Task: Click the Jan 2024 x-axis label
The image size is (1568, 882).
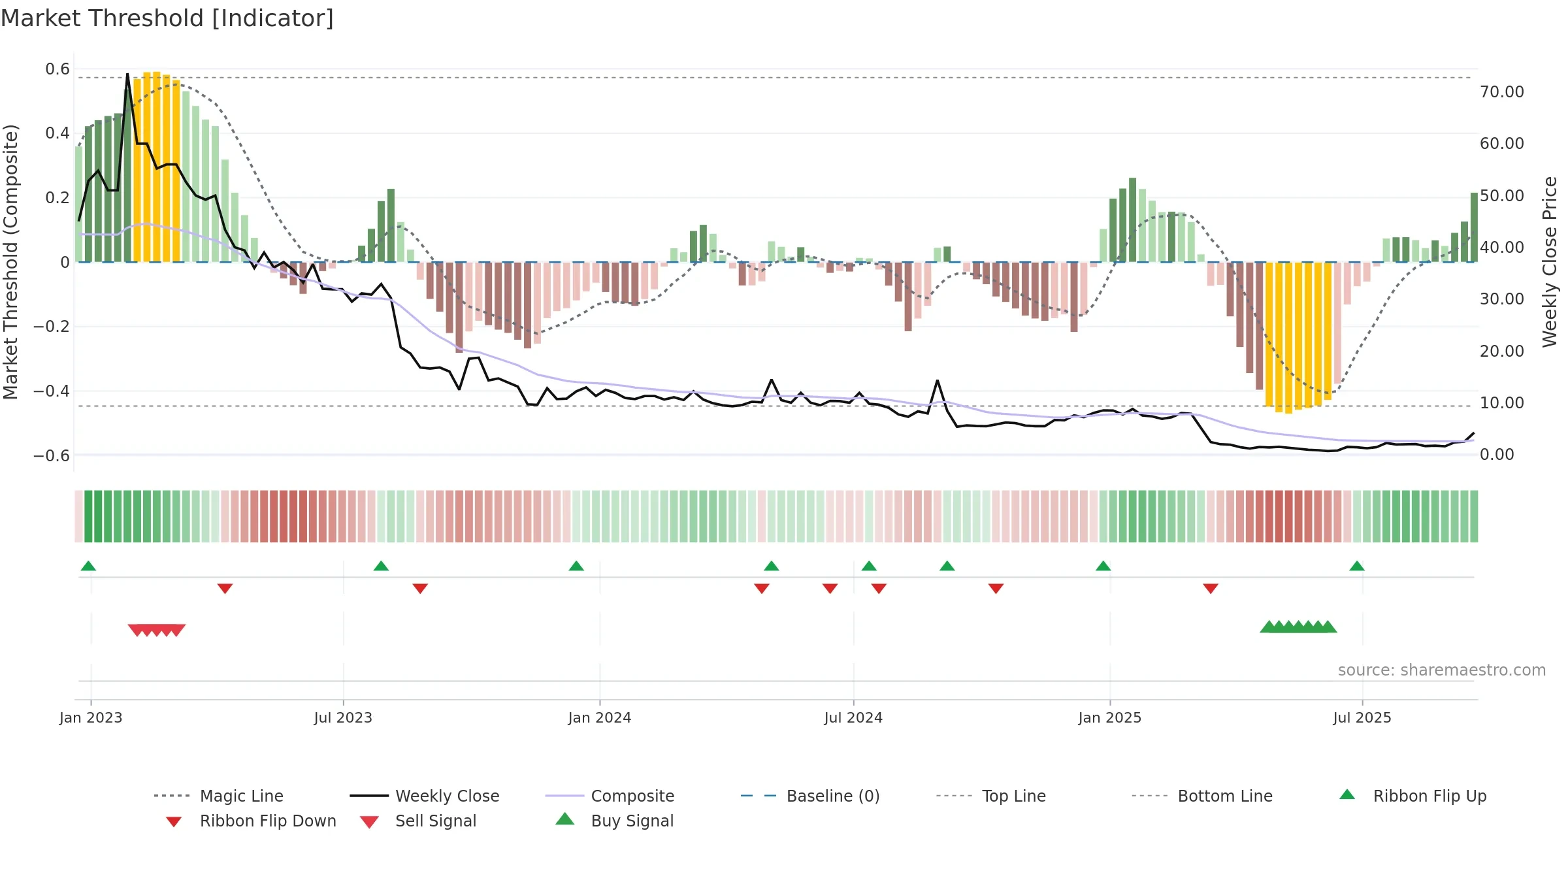Action: (x=600, y=717)
